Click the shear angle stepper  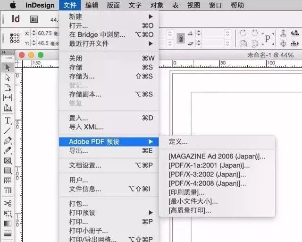199,43
